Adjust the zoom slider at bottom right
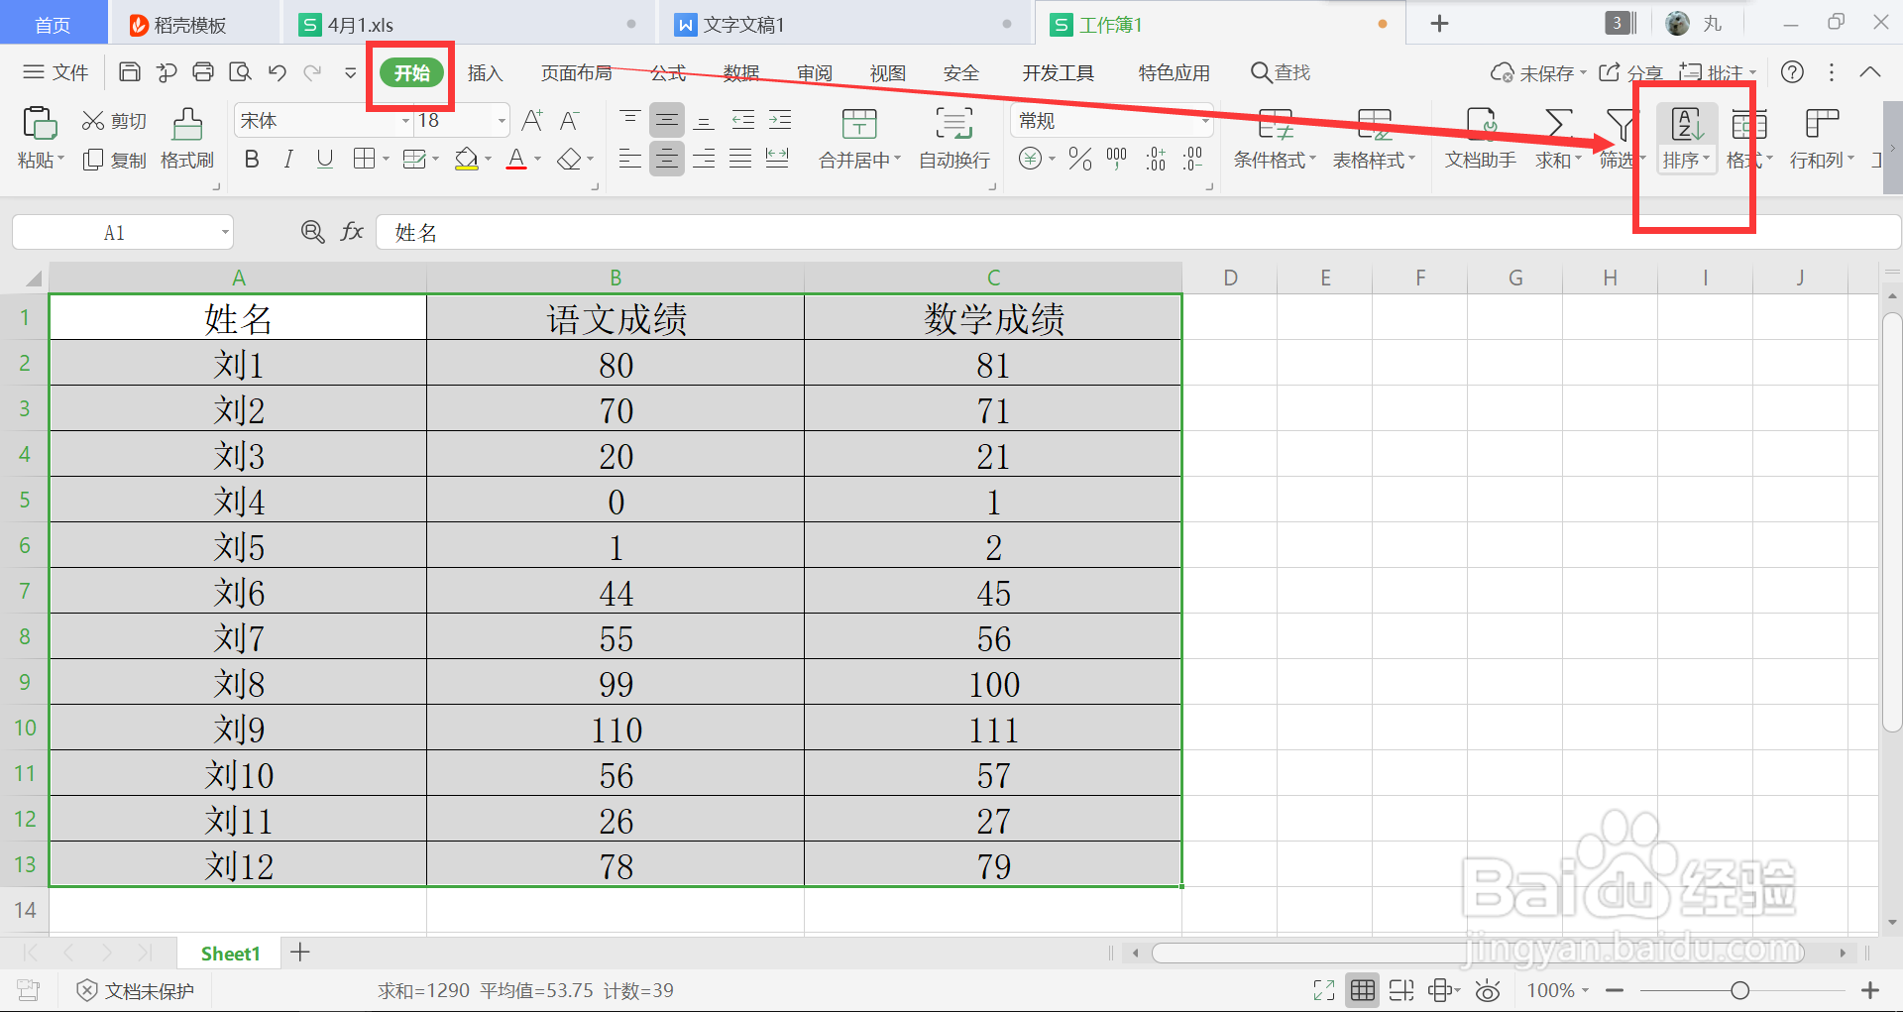Image resolution: width=1903 pixels, height=1012 pixels. click(x=1740, y=989)
